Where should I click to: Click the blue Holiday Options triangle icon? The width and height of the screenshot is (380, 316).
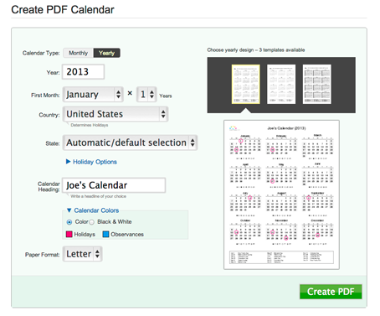[68, 162]
